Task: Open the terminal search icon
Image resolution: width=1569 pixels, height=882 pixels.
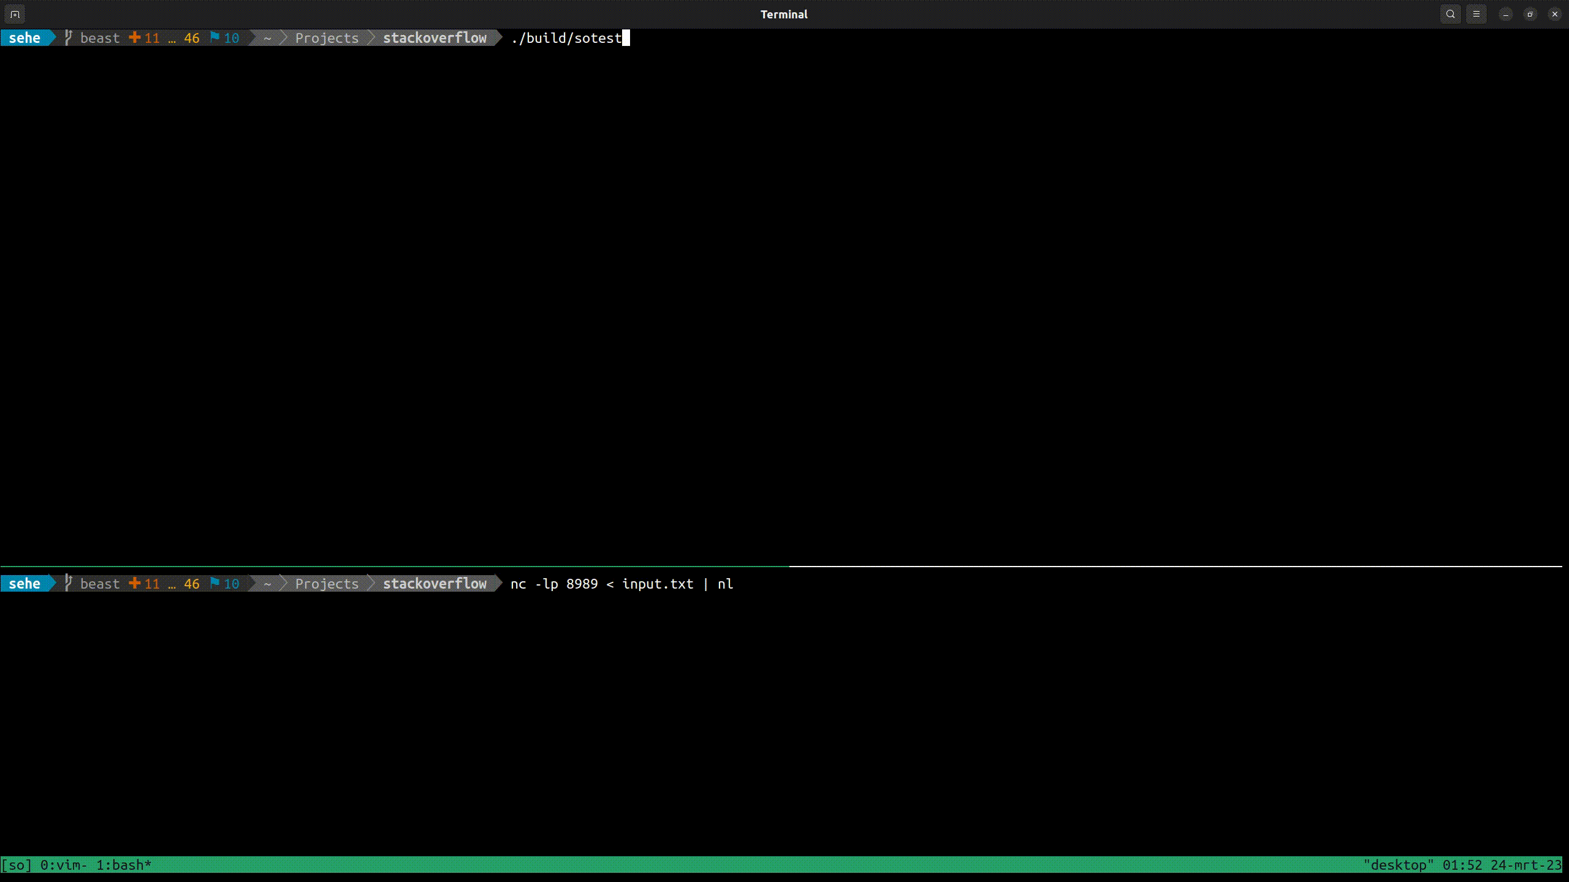Action: click(x=1450, y=14)
